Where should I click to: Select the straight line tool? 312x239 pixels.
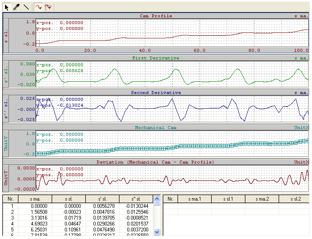26,7
